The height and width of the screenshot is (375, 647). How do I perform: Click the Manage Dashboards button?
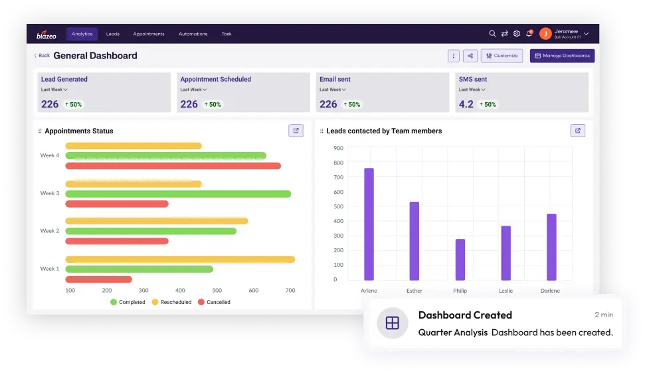tap(562, 56)
